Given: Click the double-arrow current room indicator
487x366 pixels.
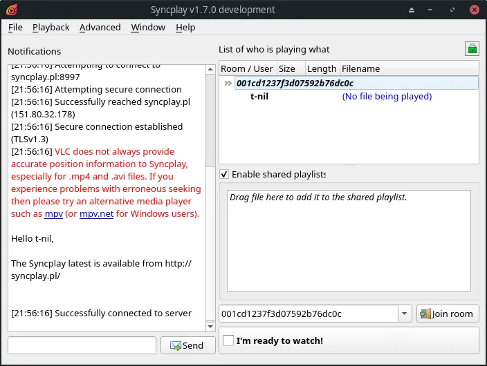Looking at the screenshot, I should tap(228, 83).
